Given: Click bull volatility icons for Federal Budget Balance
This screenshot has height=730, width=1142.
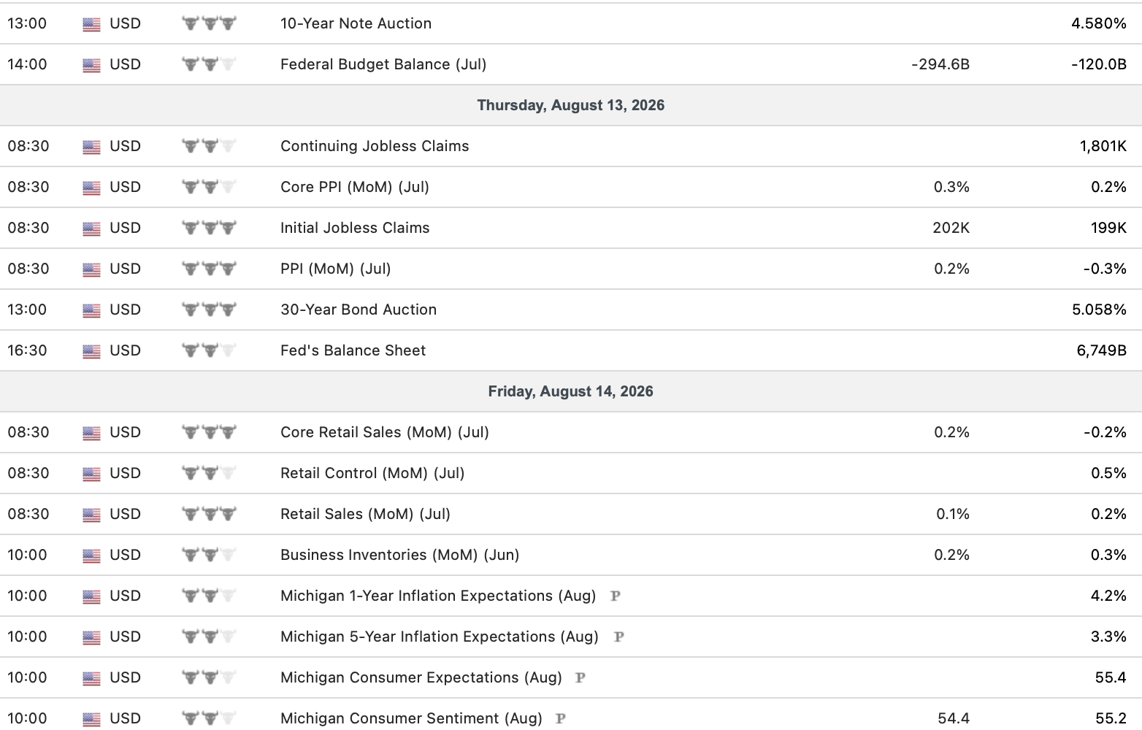Looking at the screenshot, I should pyautogui.click(x=210, y=64).
